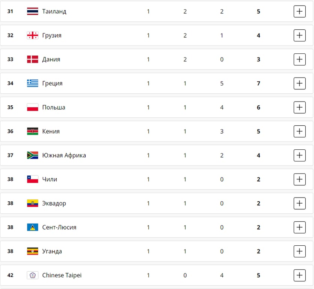
Task: Expand the Chinese Taipei row details
Action: tap(299, 275)
